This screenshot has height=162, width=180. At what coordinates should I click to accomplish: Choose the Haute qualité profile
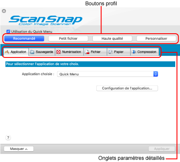(x=112, y=38)
